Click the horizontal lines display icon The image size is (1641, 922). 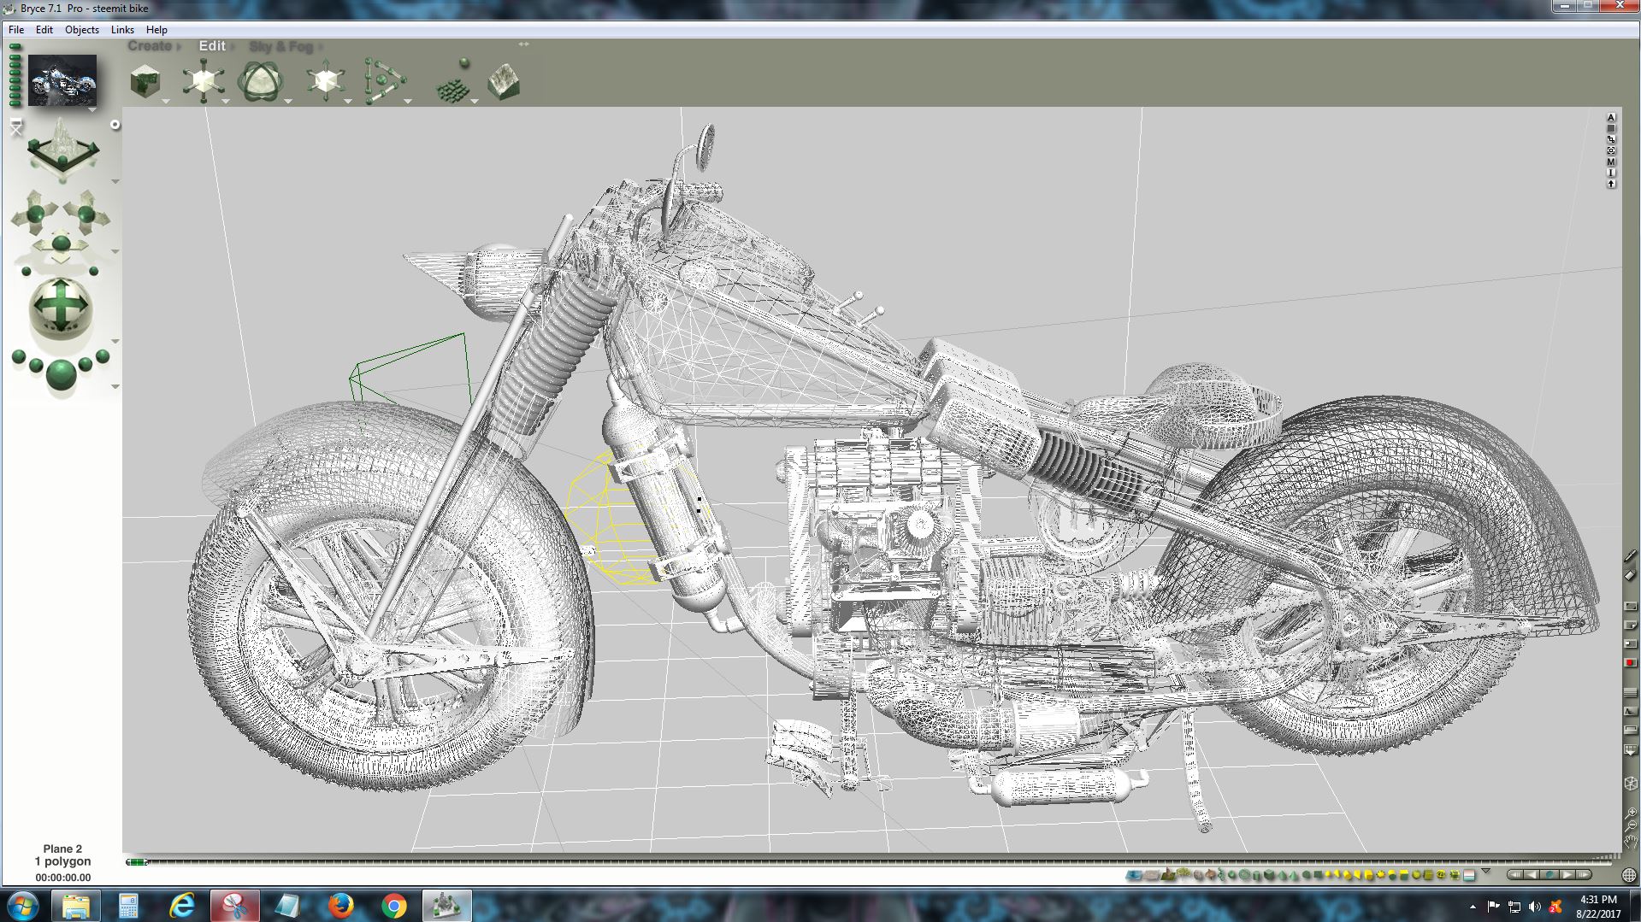tap(1630, 692)
